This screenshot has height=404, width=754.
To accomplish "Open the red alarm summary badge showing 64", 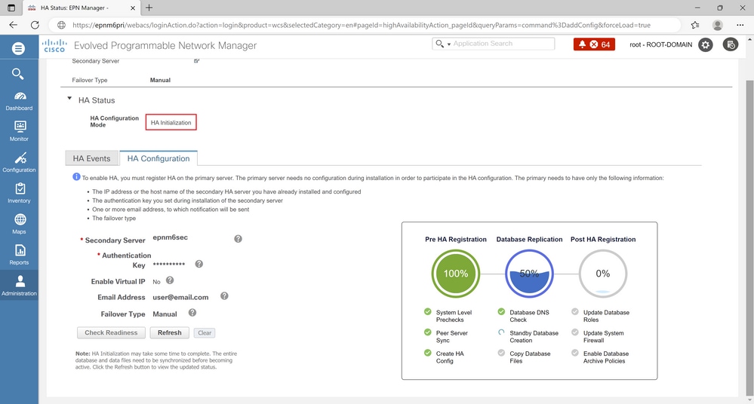I will 594,44.
